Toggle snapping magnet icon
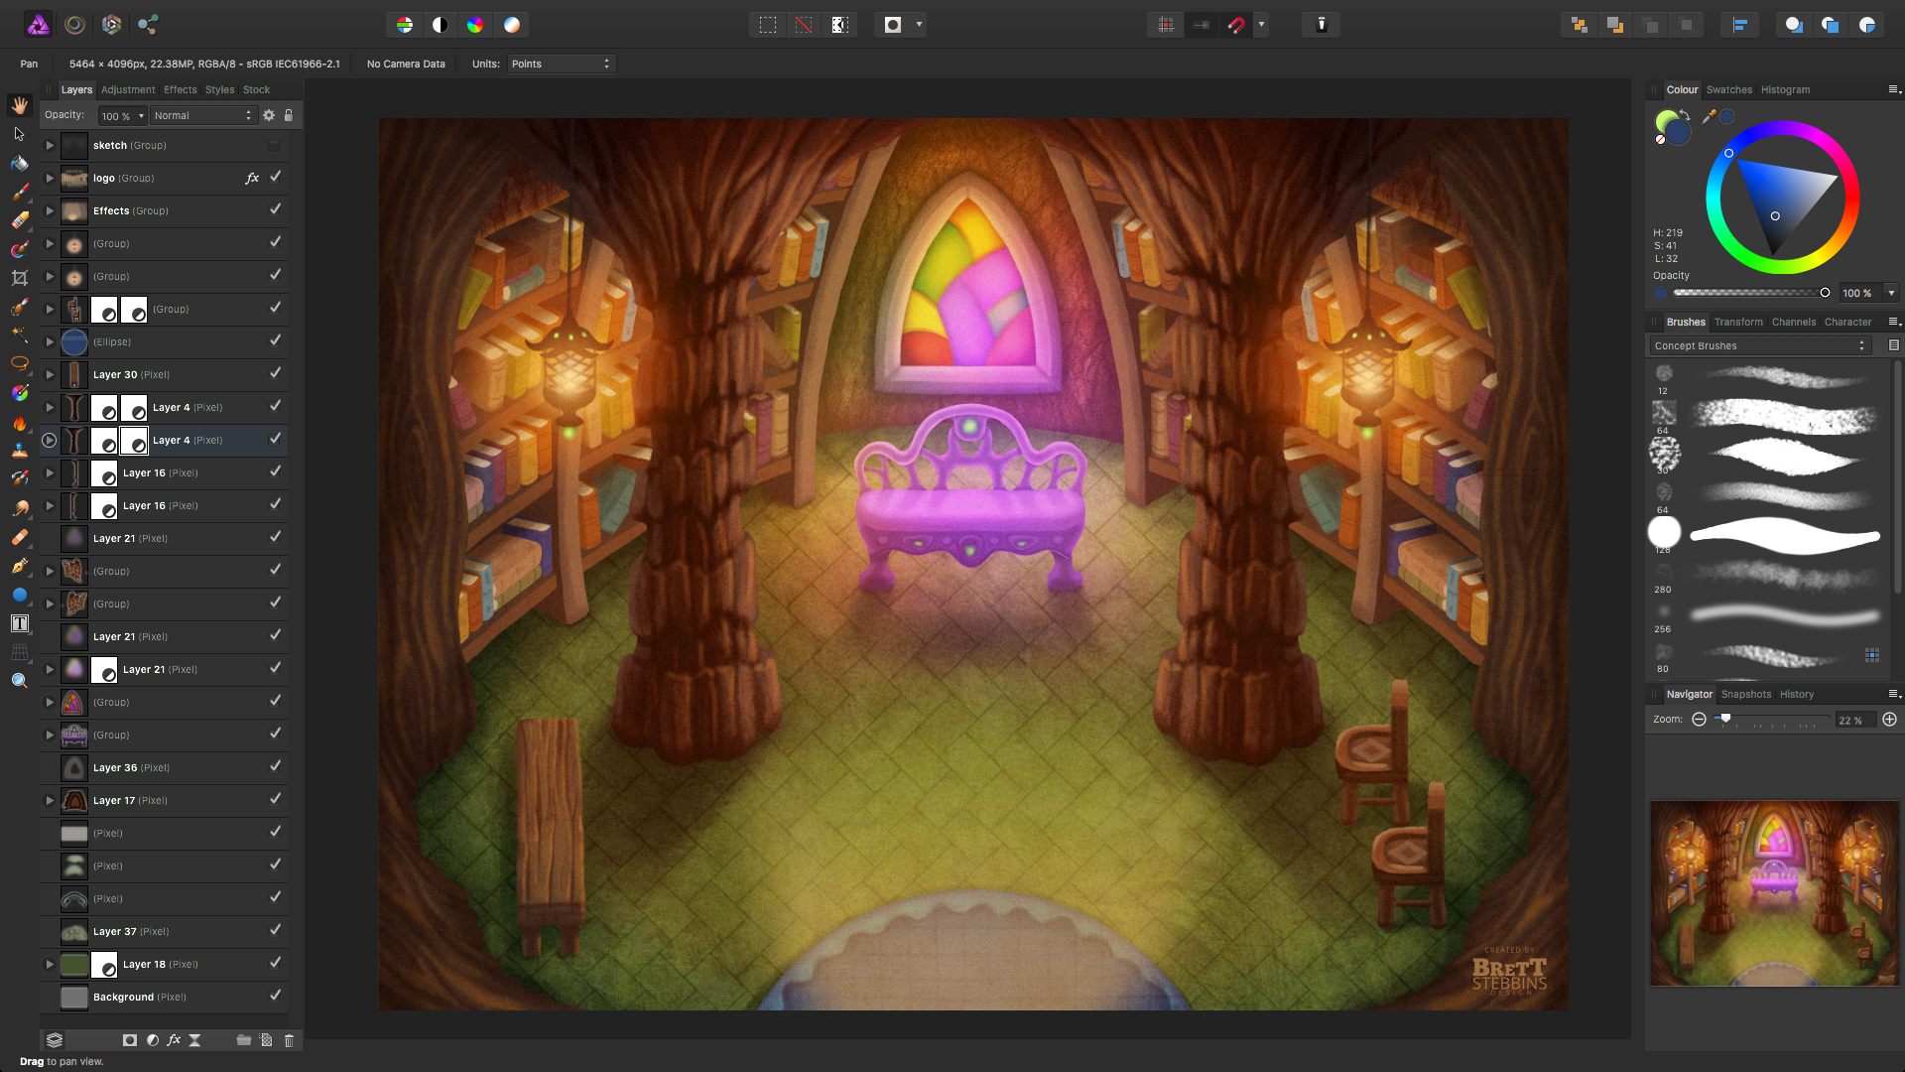This screenshot has width=1905, height=1072. (1236, 25)
